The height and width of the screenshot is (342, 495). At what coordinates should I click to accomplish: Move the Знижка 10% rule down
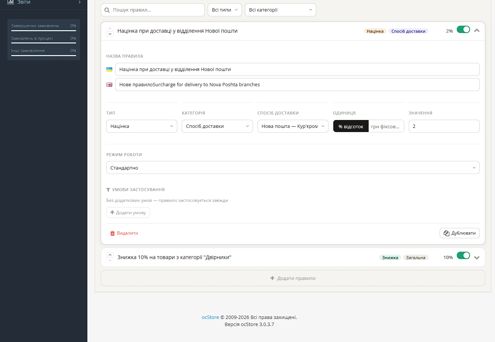click(x=110, y=260)
